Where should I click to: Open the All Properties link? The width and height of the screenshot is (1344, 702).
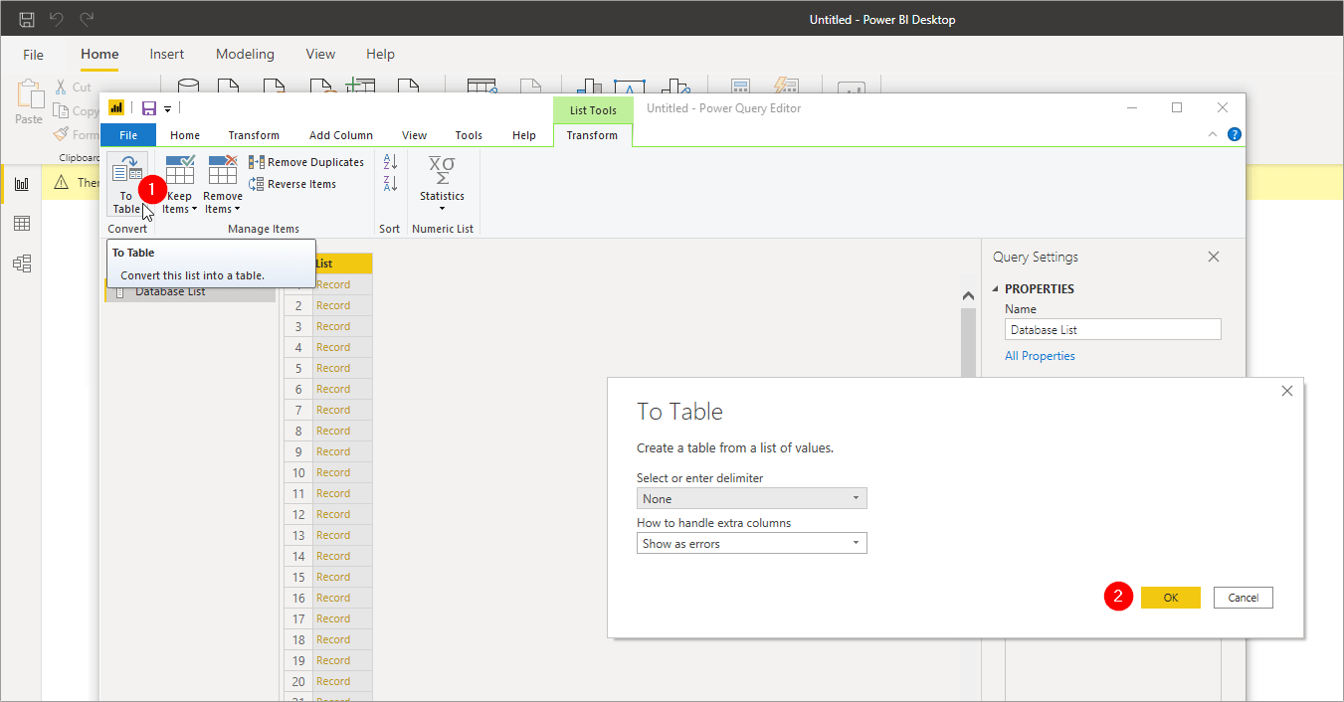tap(1040, 356)
